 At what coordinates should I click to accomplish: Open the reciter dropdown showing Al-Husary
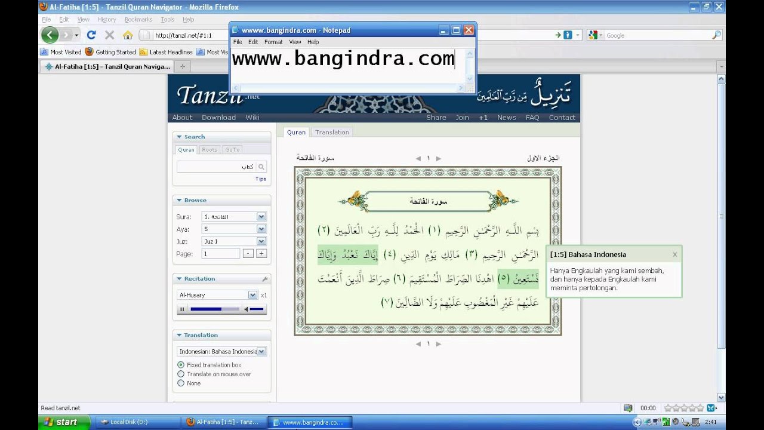(x=217, y=295)
